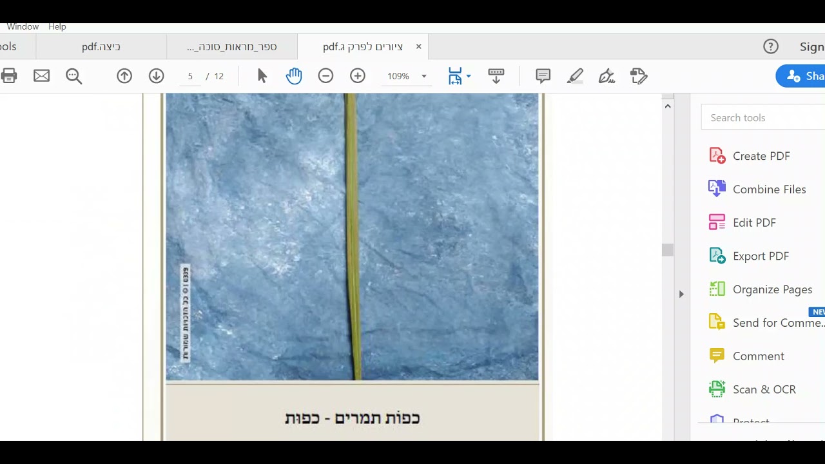Viewport: 825px width, 464px height.
Task: Open the Comment tool
Action: [746, 356]
